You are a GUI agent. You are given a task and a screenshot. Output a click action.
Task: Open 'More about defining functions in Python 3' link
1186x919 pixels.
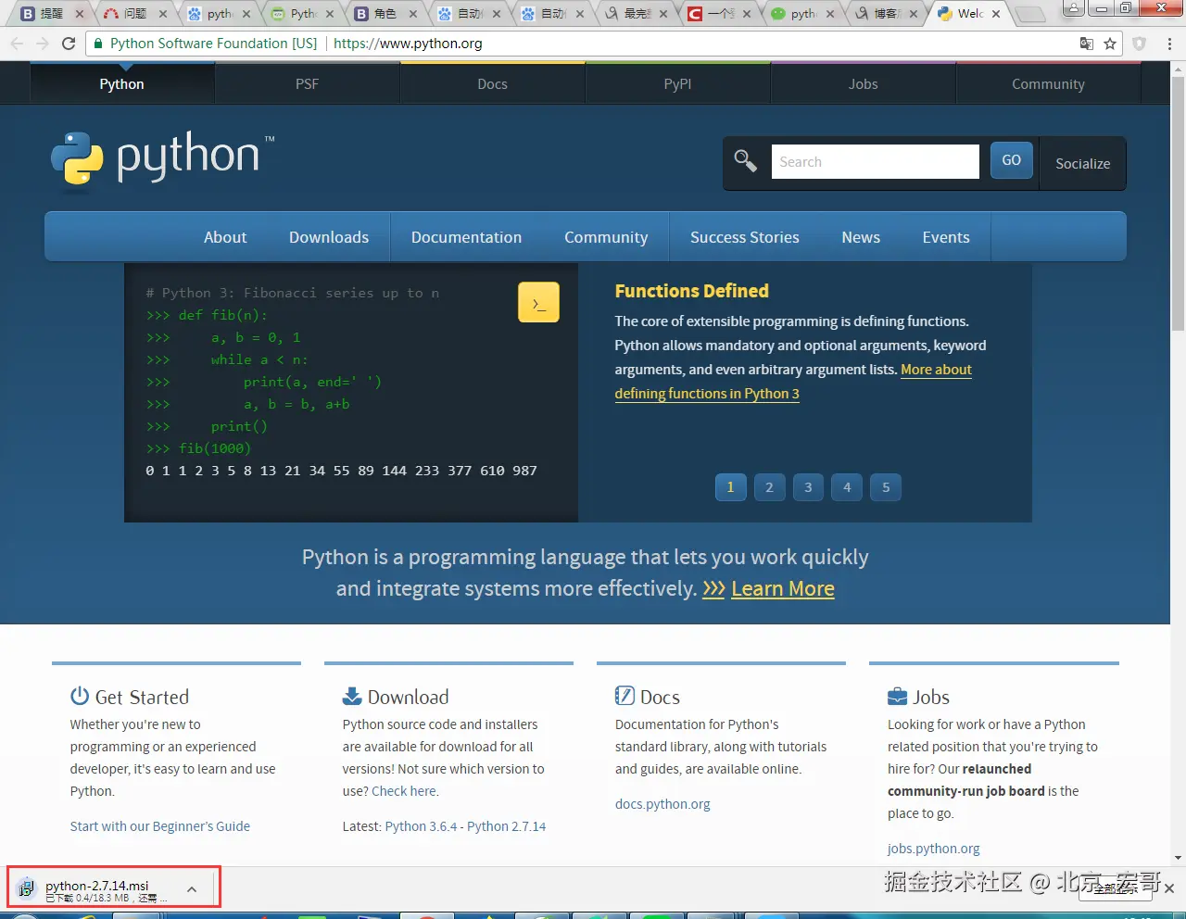(x=707, y=393)
